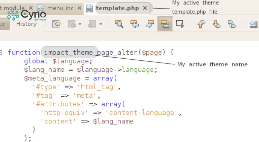
Task: Select the template.php tab
Action: pos(117,8)
